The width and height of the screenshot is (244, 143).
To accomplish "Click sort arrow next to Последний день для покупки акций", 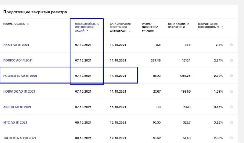I will pyautogui.click(x=87, y=30).
